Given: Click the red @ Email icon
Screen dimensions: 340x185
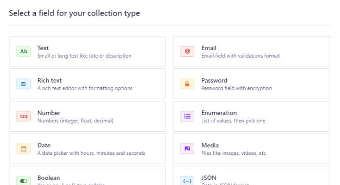Looking at the screenshot, I should (187, 51).
